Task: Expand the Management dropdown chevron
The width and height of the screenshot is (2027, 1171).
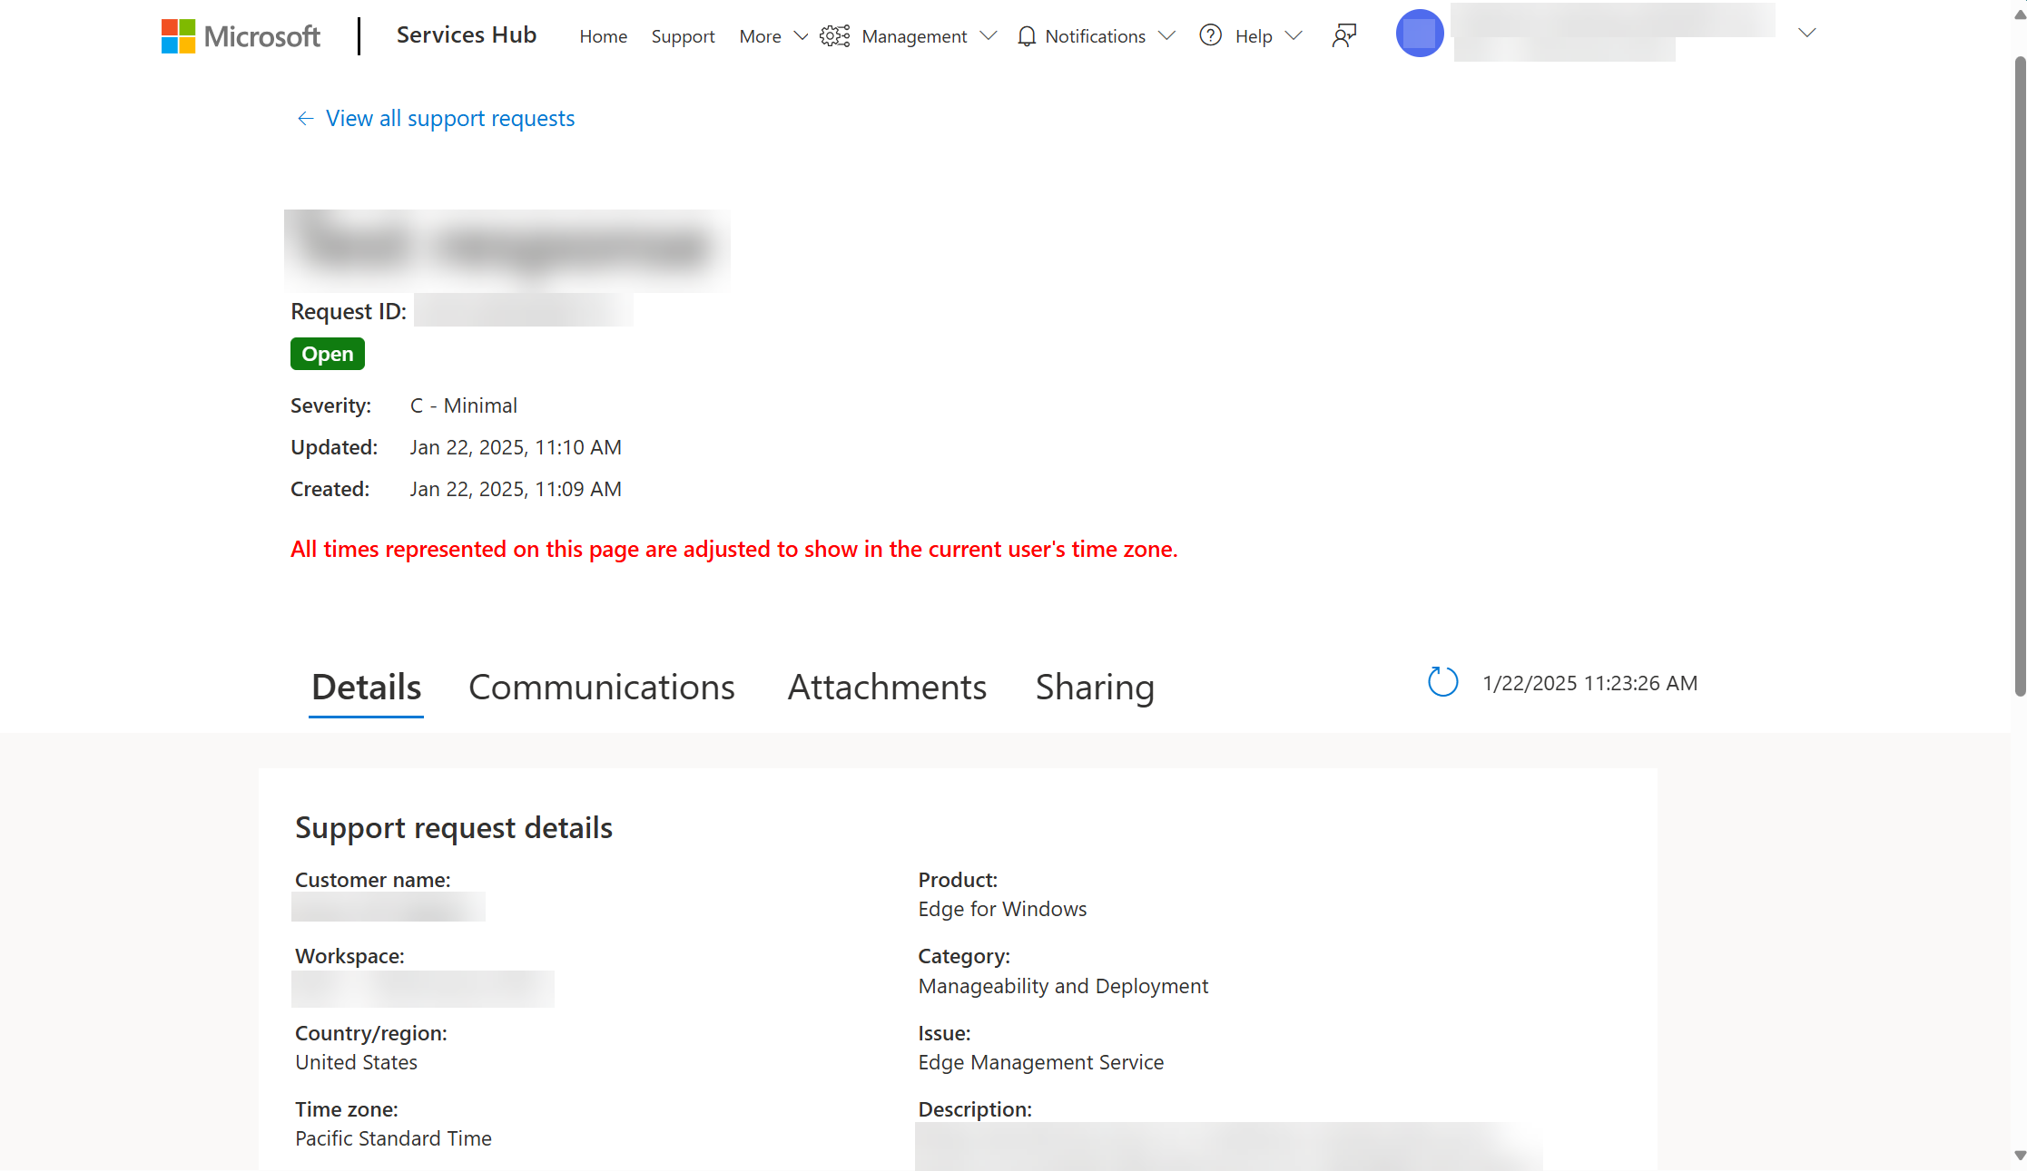Action: pyautogui.click(x=989, y=36)
